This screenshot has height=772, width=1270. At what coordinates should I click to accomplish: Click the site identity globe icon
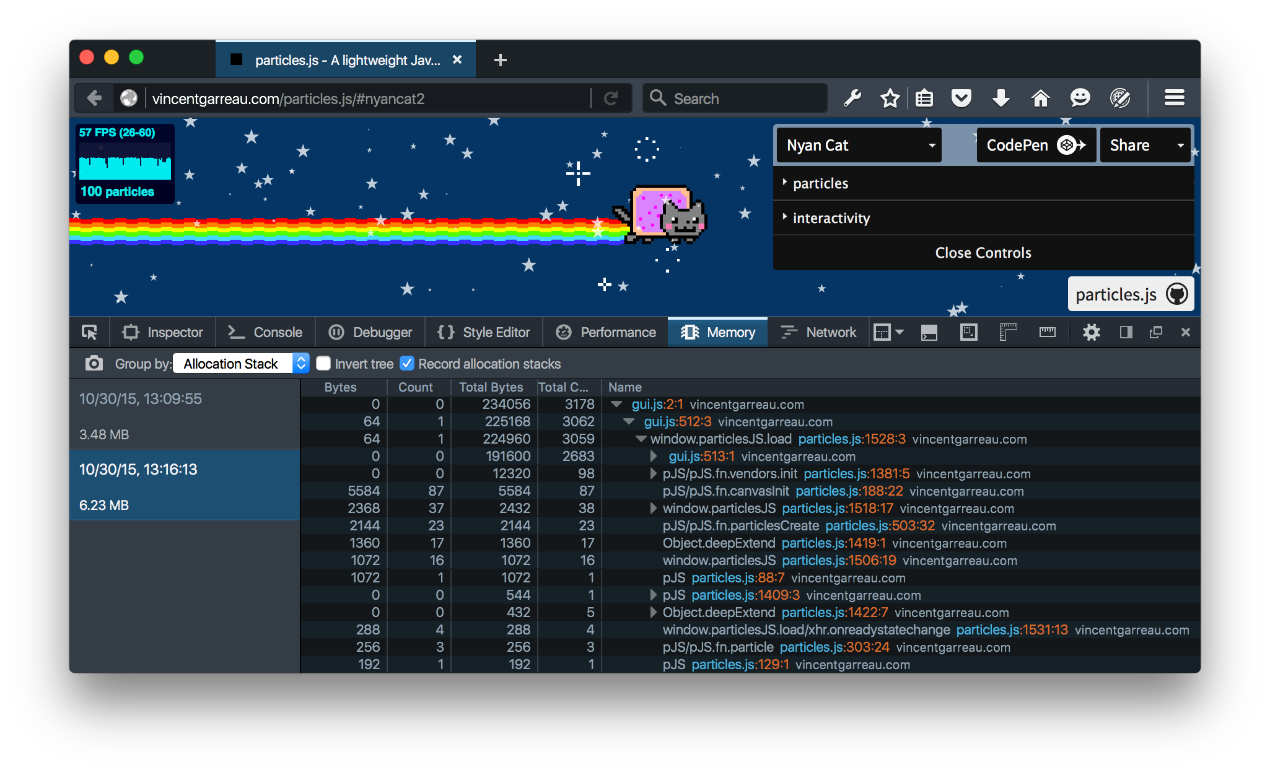click(129, 98)
